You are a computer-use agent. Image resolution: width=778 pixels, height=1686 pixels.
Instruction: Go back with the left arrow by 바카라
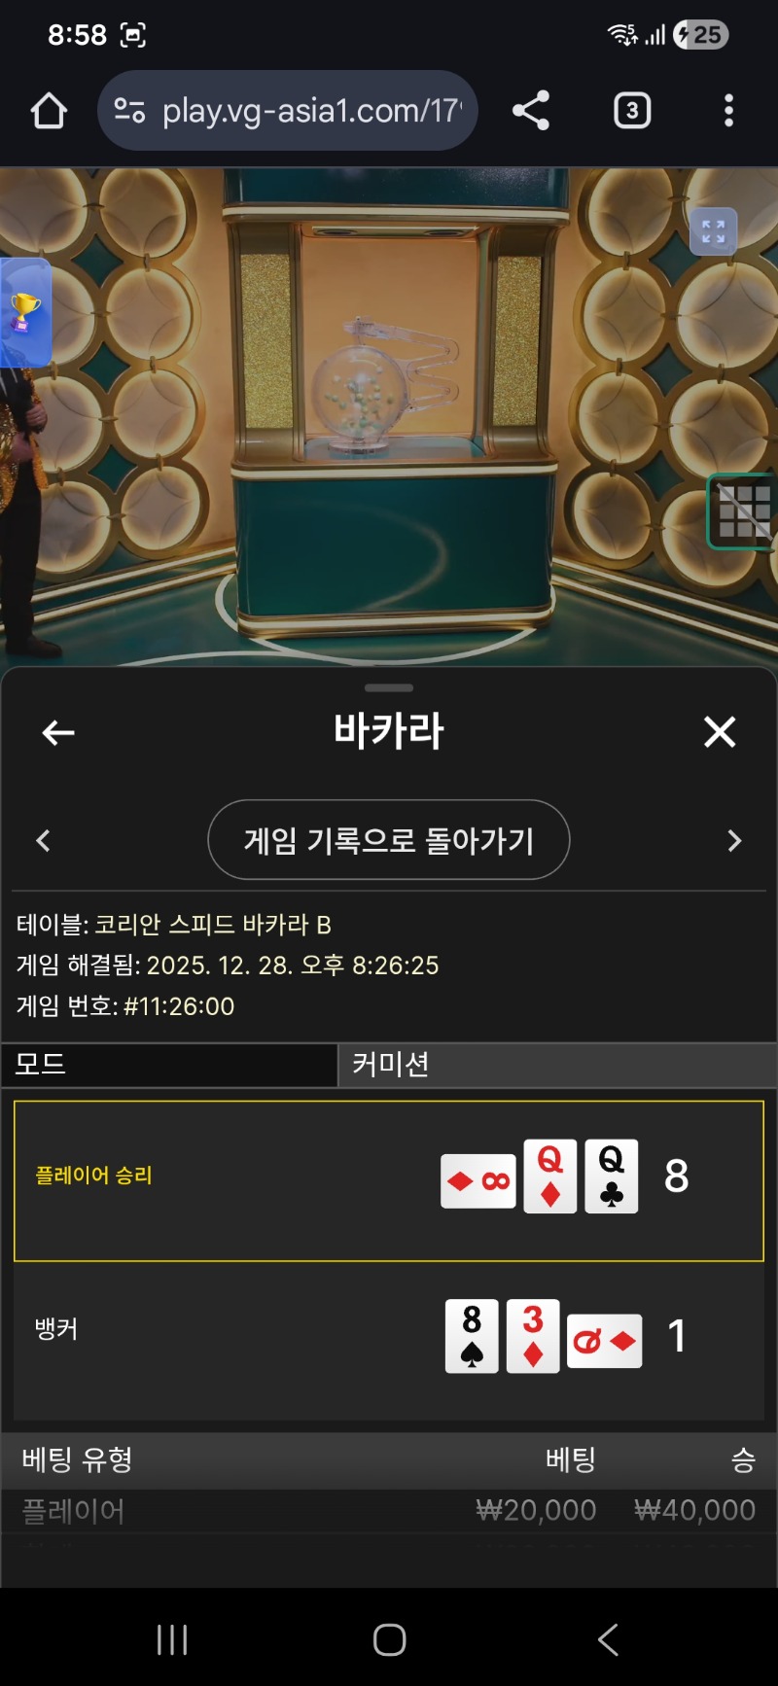pos(58,732)
